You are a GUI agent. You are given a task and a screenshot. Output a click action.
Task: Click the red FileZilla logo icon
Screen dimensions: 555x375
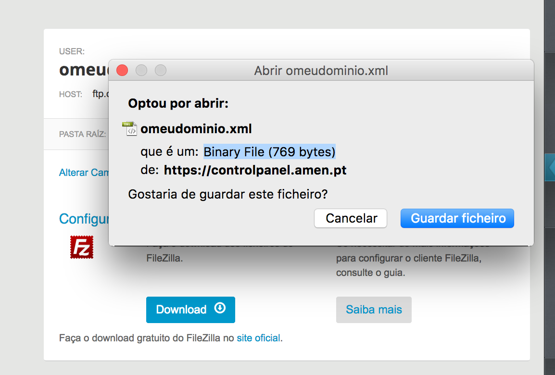pos(82,247)
